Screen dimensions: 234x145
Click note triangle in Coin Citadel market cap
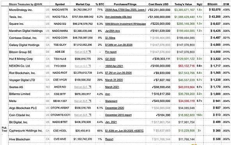click(x=90, y=115)
